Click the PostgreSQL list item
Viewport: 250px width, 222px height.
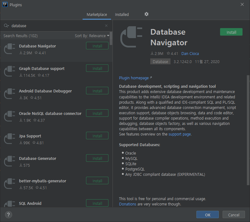coord(135,169)
